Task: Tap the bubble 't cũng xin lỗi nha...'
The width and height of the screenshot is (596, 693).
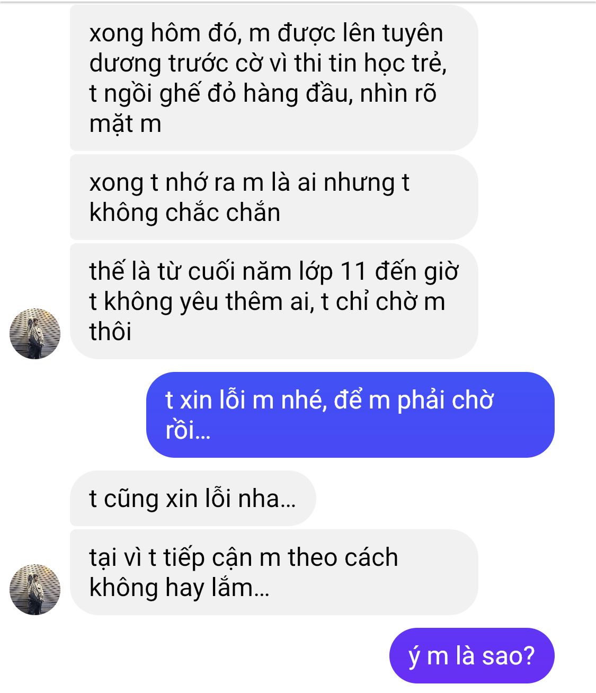Action: pos(193,499)
